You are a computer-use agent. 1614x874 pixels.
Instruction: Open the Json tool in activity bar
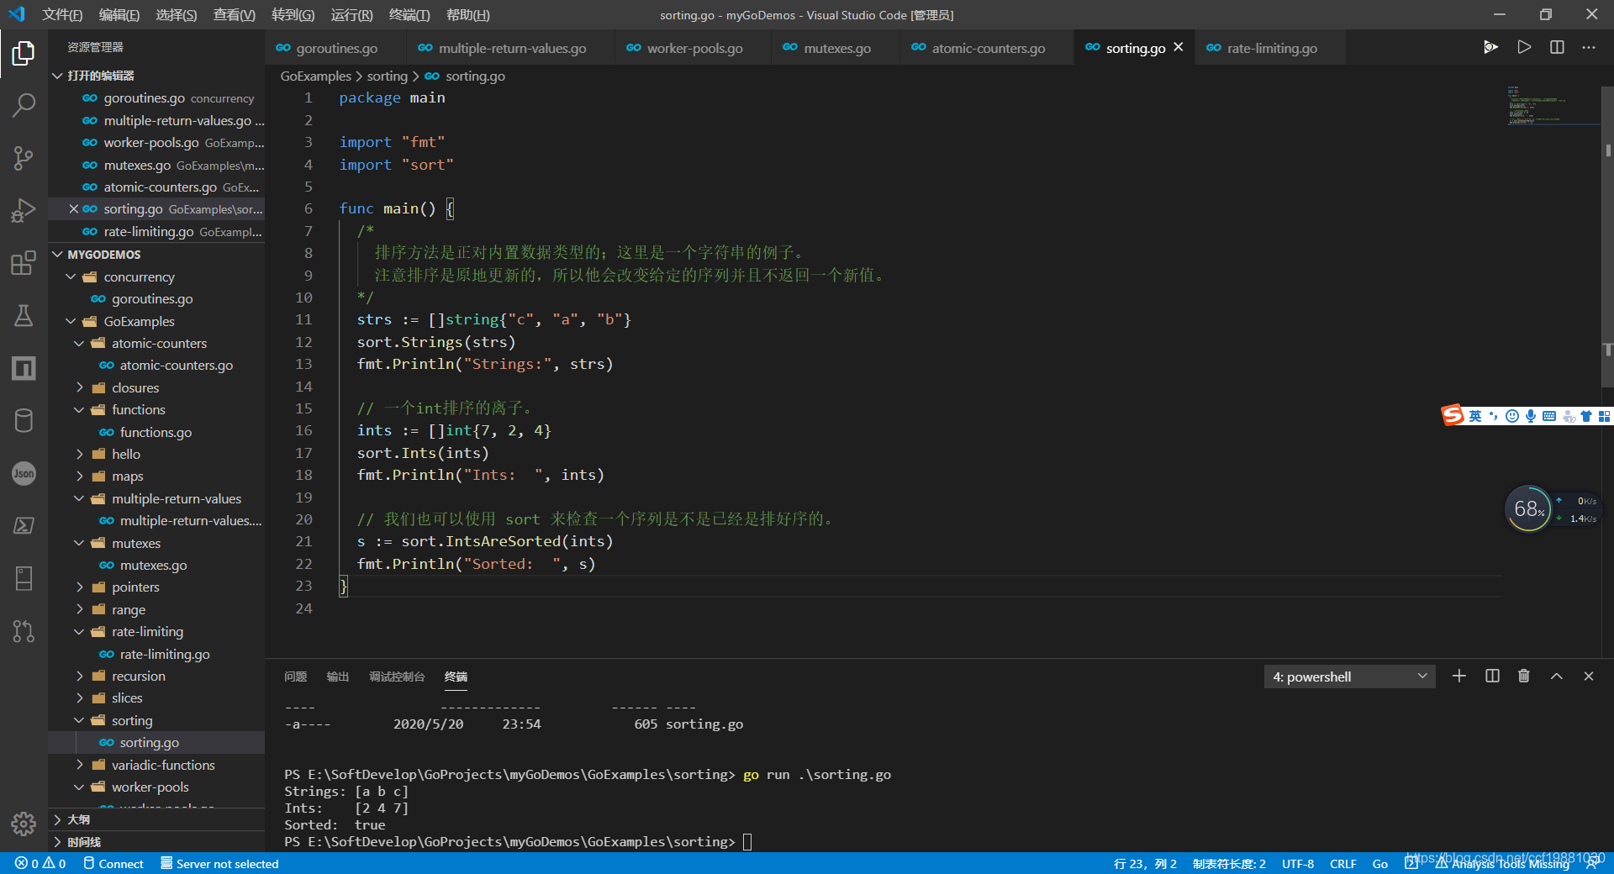[24, 473]
